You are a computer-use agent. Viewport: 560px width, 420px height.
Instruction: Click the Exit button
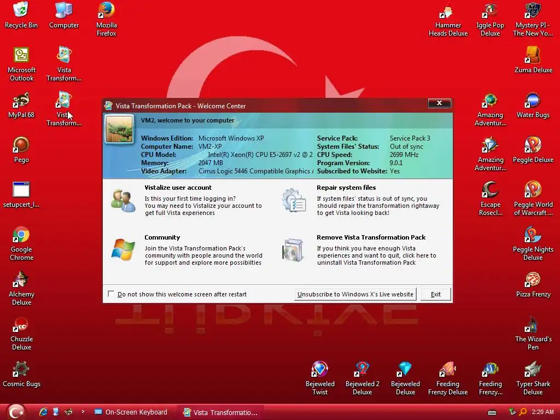pos(436,294)
